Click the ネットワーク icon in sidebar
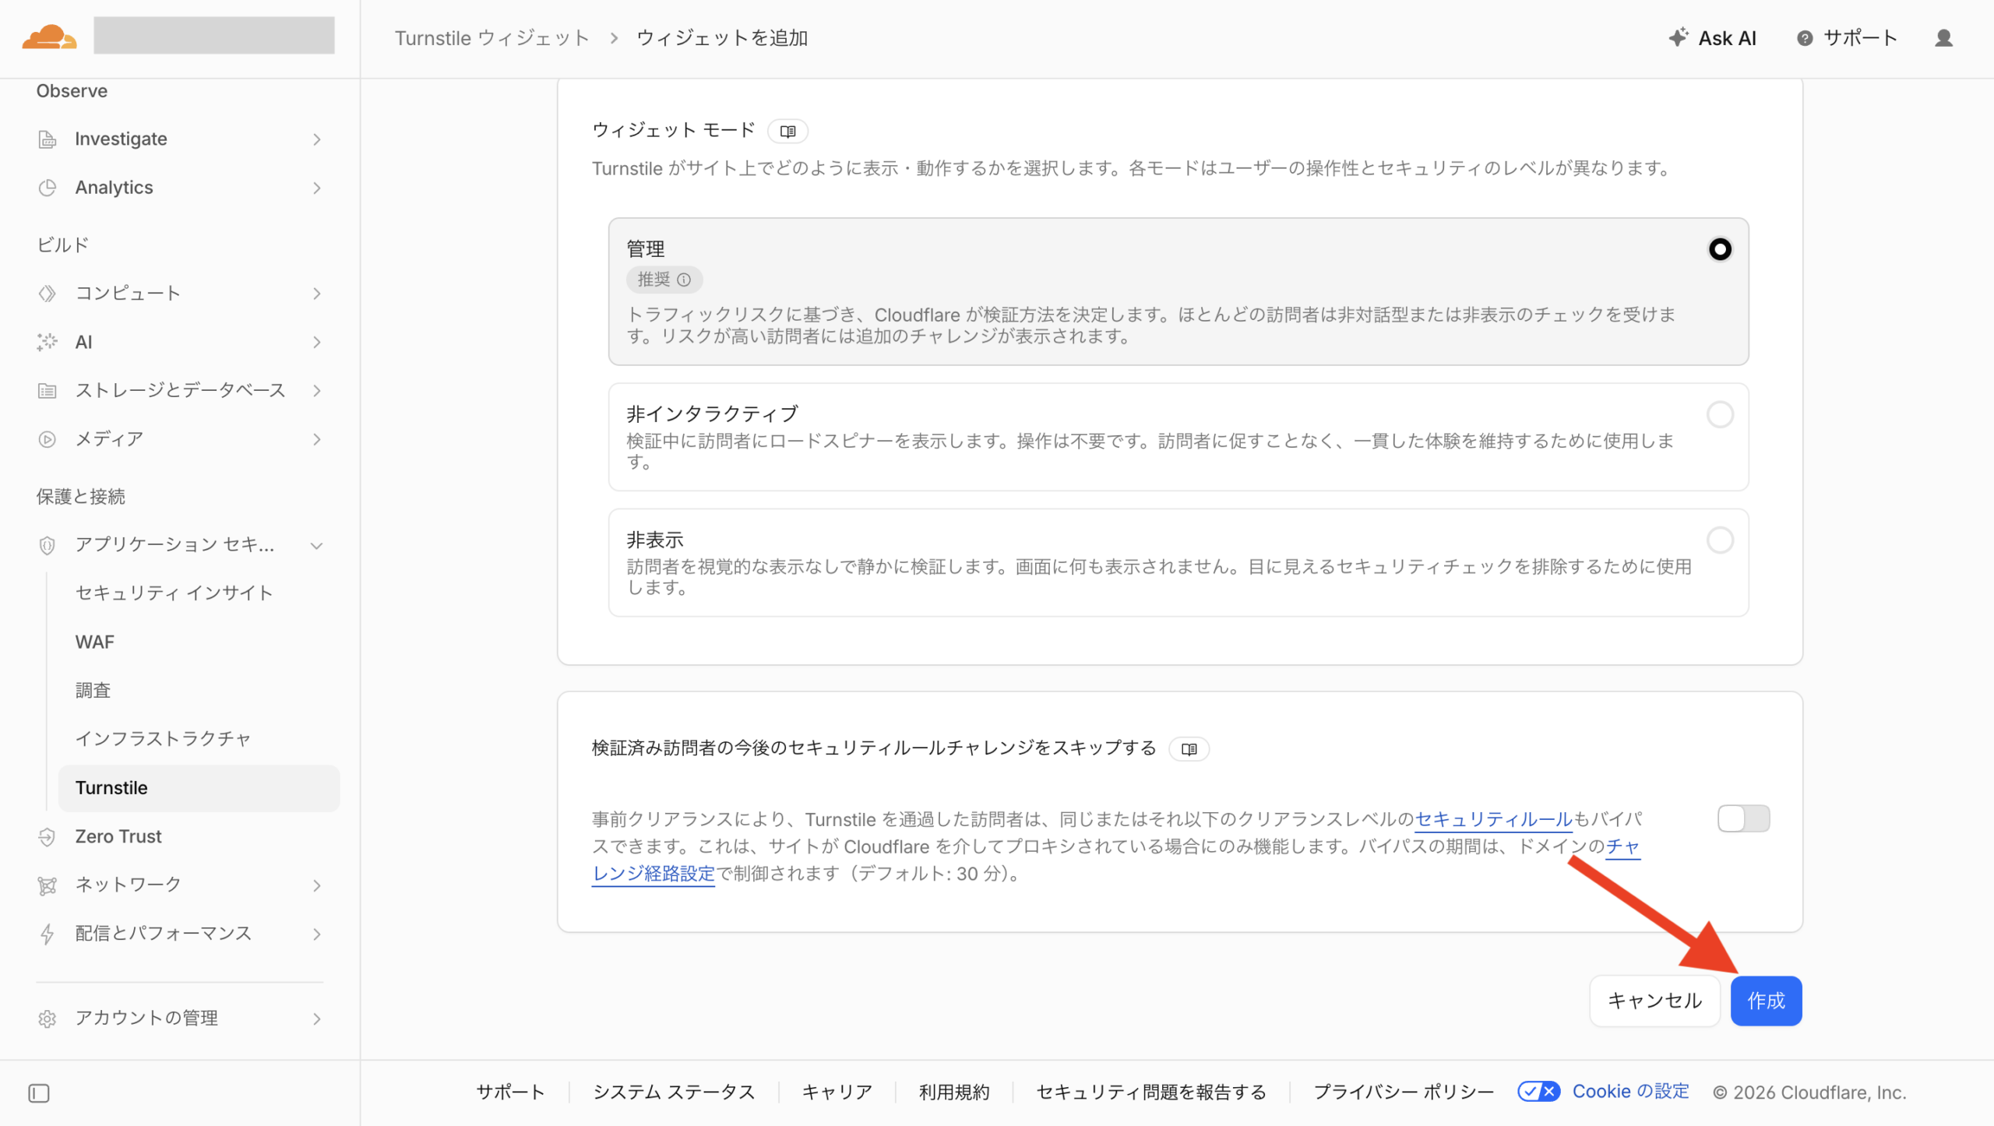The image size is (1994, 1126). tap(48, 885)
